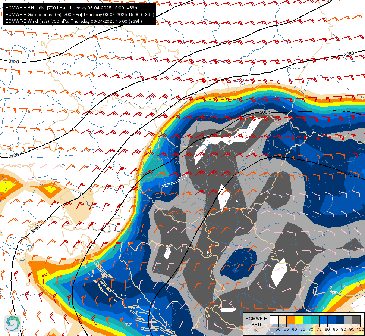This screenshot has width=365, height=336.
Task: Click the legend value 85
Action: point(336,330)
